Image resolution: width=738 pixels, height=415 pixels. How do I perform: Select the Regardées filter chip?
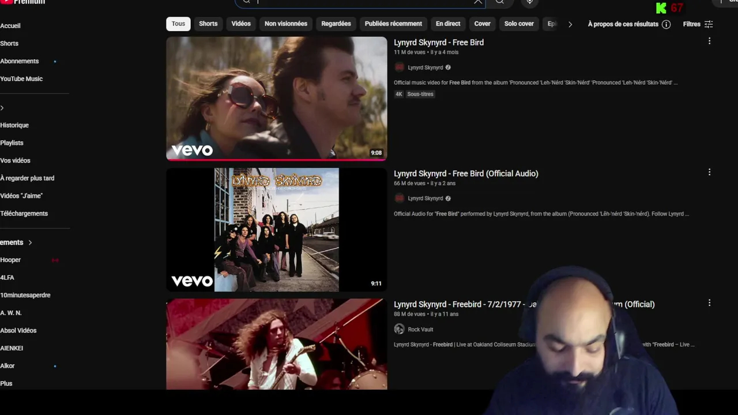pyautogui.click(x=336, y=24)
